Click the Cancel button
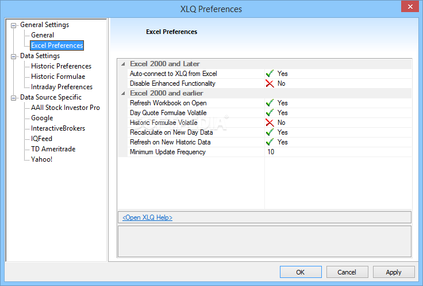The width and height of the screenshot is (423, 286). click(347, 272)
